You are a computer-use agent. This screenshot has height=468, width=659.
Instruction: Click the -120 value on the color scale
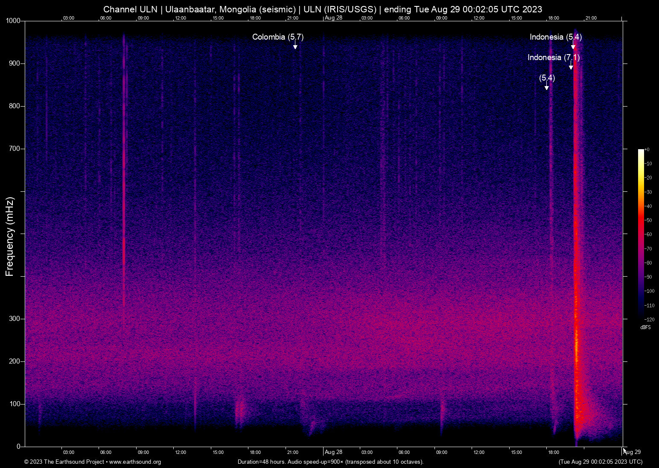click(x=649, y=319)
